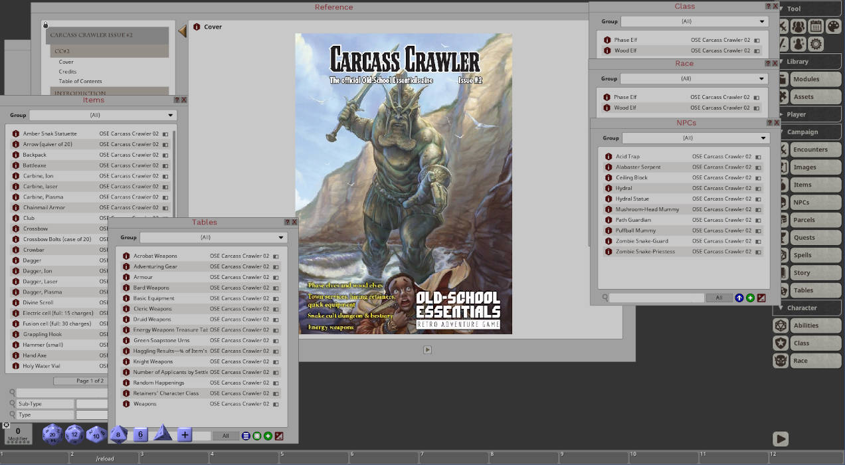Click the blue list icon in Tables window
Screen dimensions: 845x465
[246, 436]
